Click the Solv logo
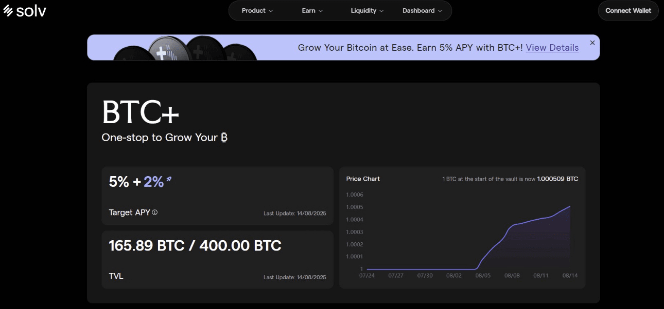 click(25, 10)
